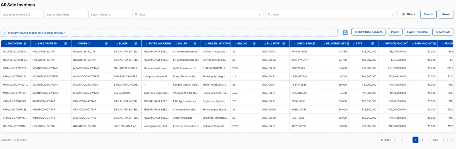Viewport: 456px width, 149px height.
Task: Click the Miller Location column drag handle
Action: pos(206,44)
